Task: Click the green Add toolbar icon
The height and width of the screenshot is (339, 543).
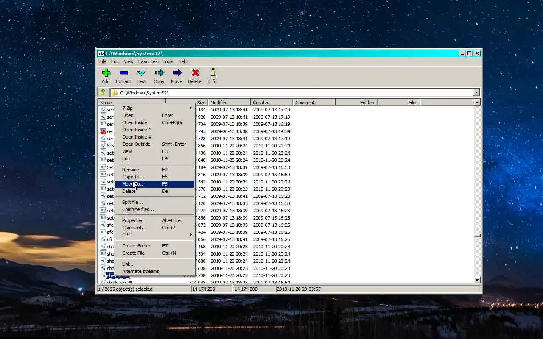Action: (x=106, y=73)
